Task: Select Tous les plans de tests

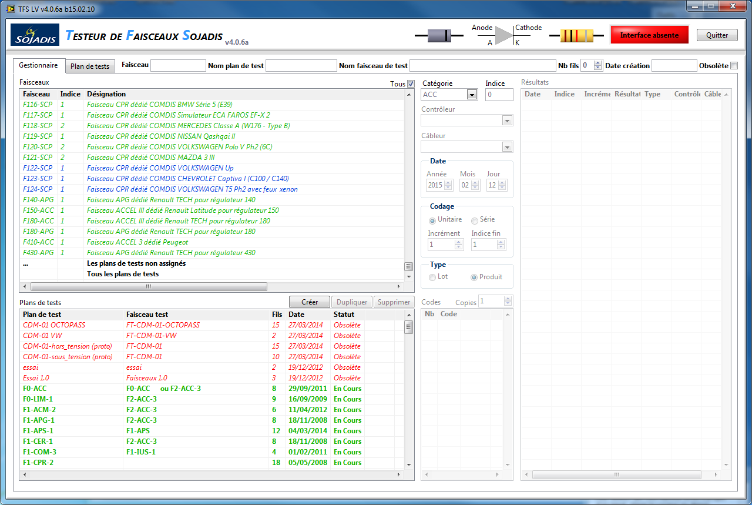Action: [212, 274]
